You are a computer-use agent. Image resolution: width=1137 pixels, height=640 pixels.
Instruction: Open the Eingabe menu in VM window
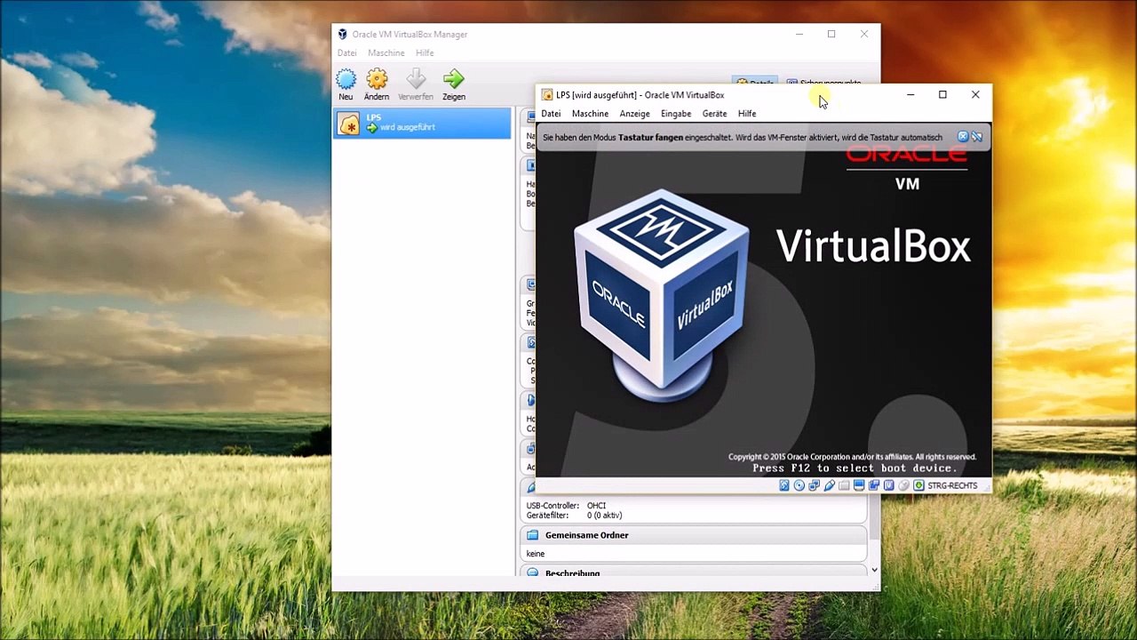(676, 114)
